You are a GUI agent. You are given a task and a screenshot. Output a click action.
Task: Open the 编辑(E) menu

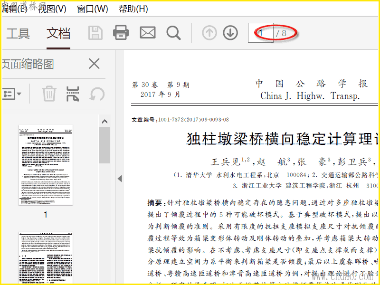tap(15, 9)
